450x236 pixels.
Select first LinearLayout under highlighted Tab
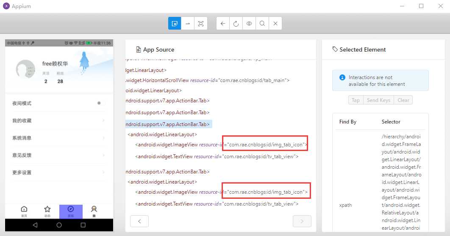click(x=162, y=134)
